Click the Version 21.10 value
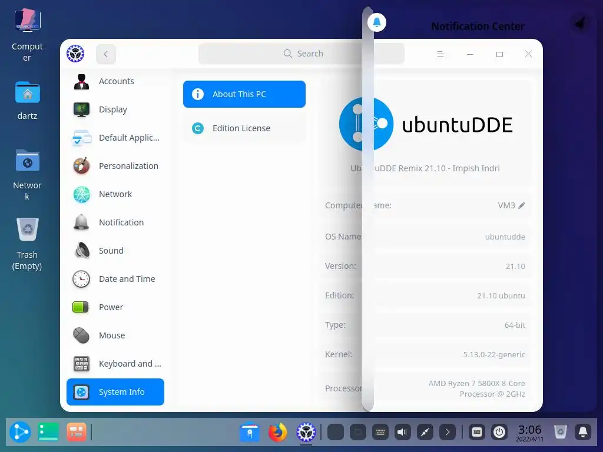This screenshot has height=452, width=603. tap(515, 266)
